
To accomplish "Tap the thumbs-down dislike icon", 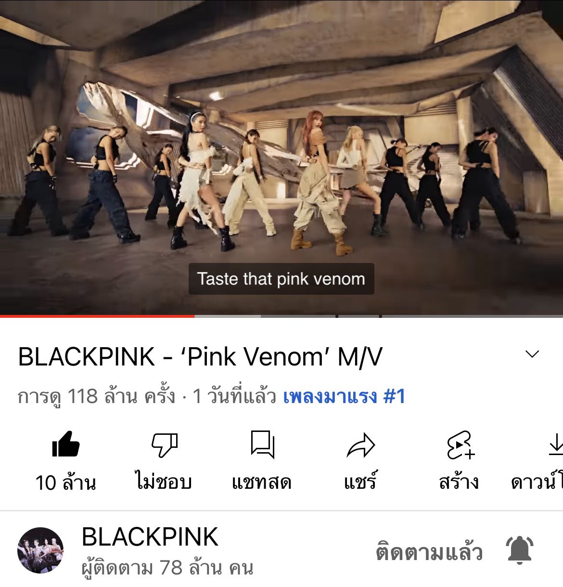I will [165, 445].
